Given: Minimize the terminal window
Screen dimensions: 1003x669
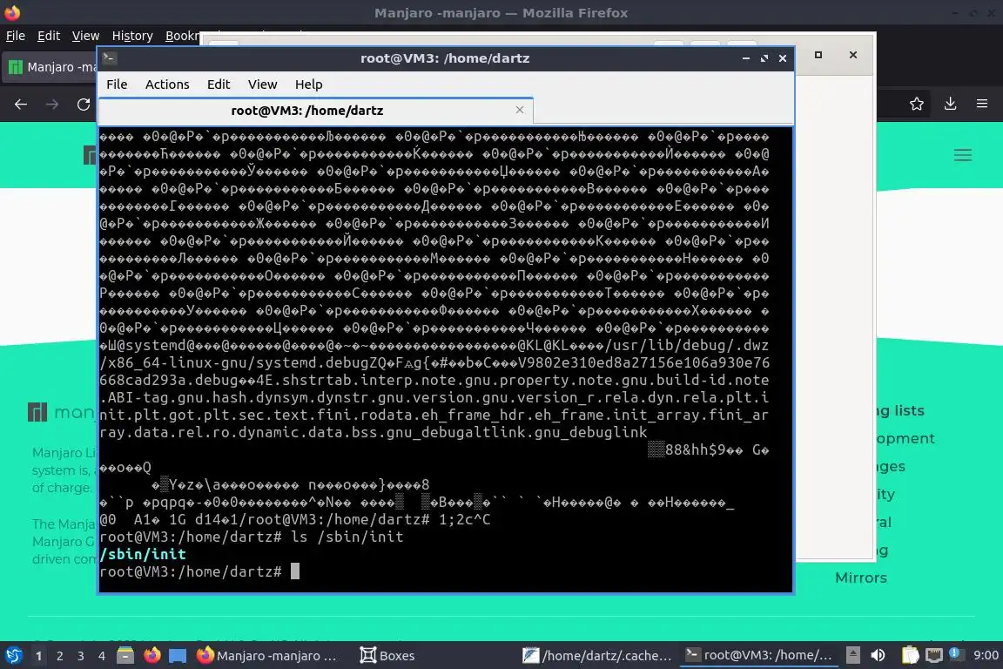Looking at the screenshot, I should (x=746, y=58).
